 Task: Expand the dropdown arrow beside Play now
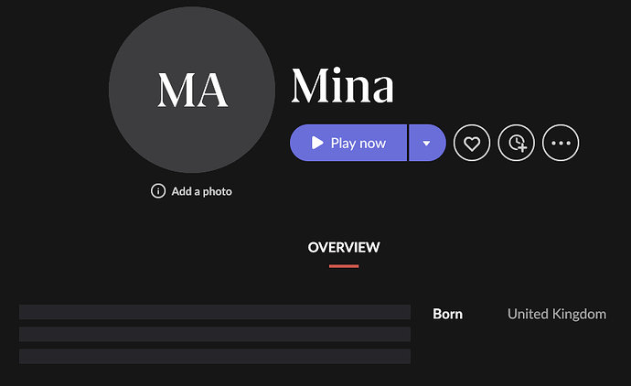click(427, 143)
